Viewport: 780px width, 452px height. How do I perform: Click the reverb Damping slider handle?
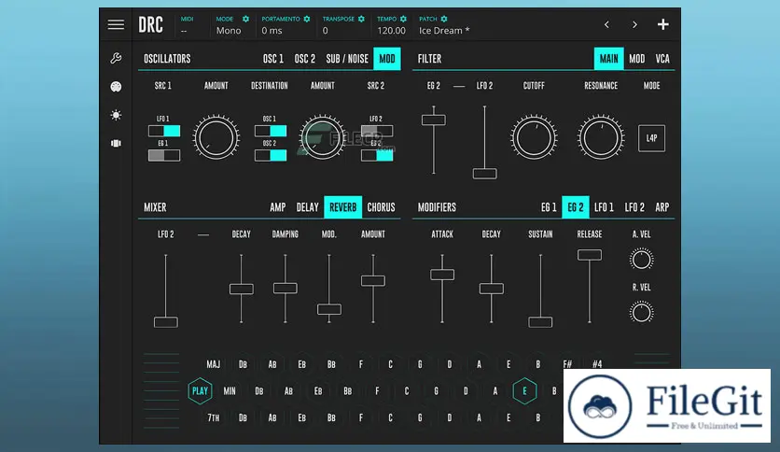point(286,289)
